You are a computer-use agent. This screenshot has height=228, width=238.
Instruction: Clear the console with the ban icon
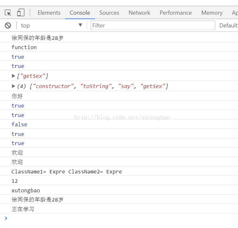pyautogui.click(x=8, y=25)
